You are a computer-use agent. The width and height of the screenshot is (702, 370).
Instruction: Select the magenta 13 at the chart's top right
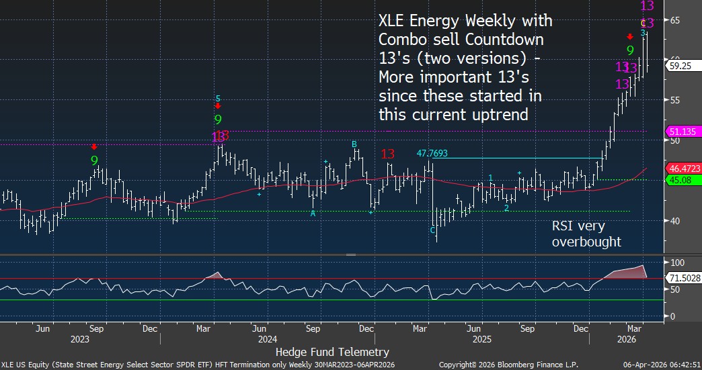[x=647, y=6]
